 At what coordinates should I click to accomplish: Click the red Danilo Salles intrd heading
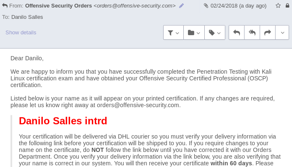pos(63,121)
